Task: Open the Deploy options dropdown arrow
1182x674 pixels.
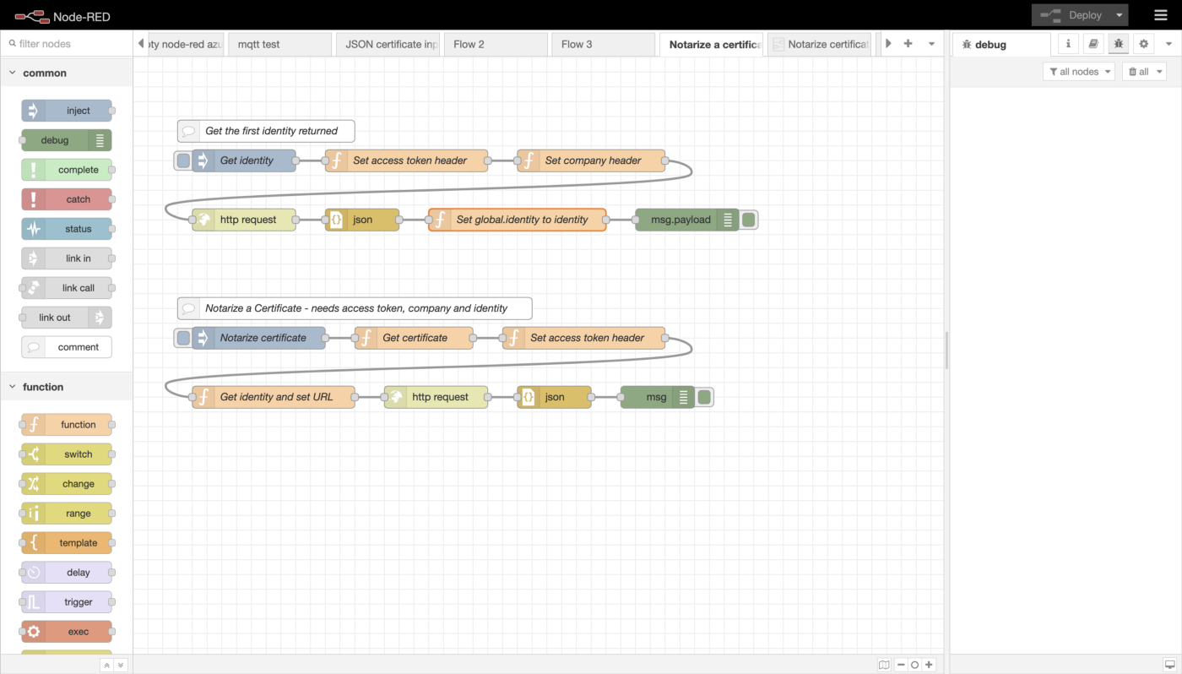Action: (x=1119, y=15)
